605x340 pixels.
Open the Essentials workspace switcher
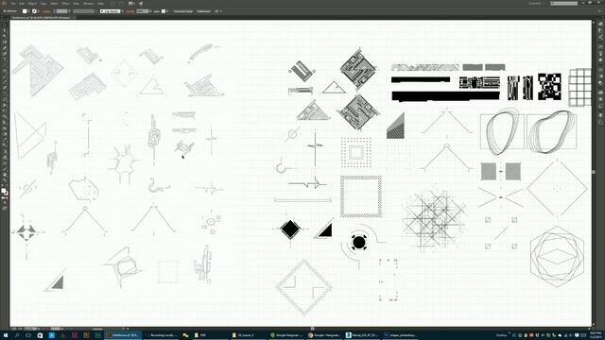537,4
